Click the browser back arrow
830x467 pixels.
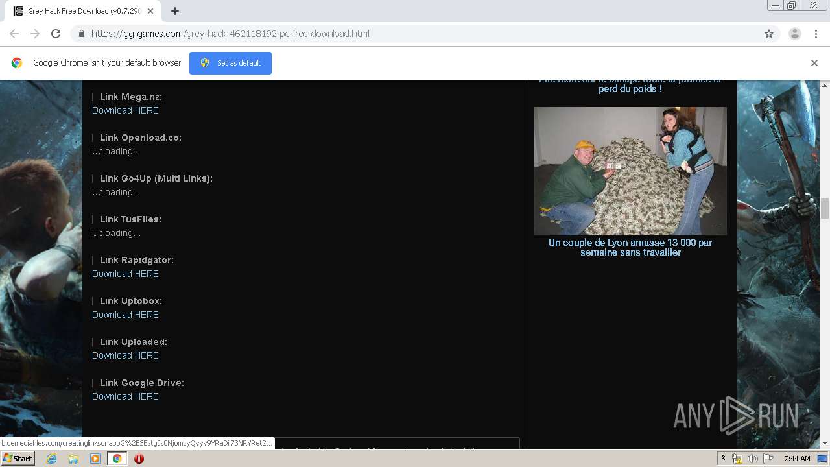14,34
